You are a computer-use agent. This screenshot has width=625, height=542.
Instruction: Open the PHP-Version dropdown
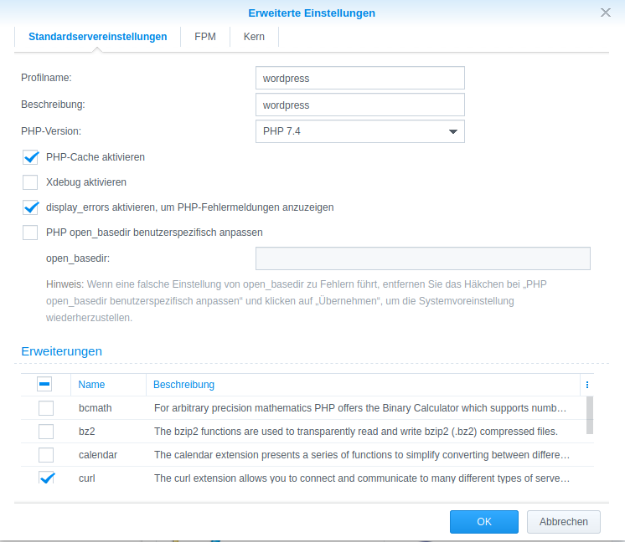tap(360, 131)
